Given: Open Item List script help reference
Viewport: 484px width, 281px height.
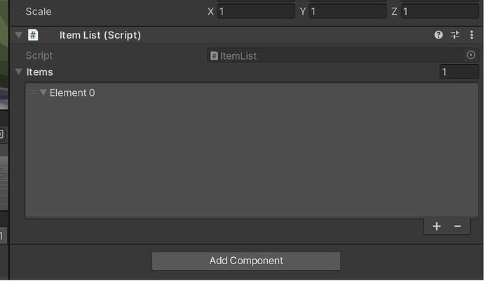Looking at the screenshot, I should 438,35.
